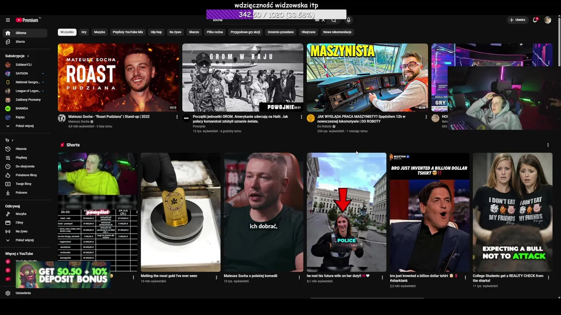The width and height of the screenshot is (561, 315).
Task: Open Do obejrzenia watch later
Action: tap(25, 166)
